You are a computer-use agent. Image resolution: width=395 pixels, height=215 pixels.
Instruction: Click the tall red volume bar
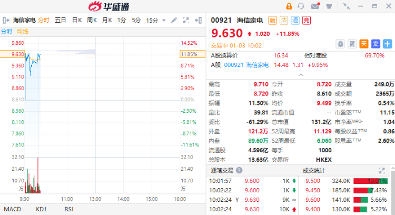(38, 175)
